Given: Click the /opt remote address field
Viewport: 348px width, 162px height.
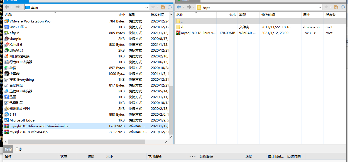Looking at the screenshot, I should click(259, 7).
